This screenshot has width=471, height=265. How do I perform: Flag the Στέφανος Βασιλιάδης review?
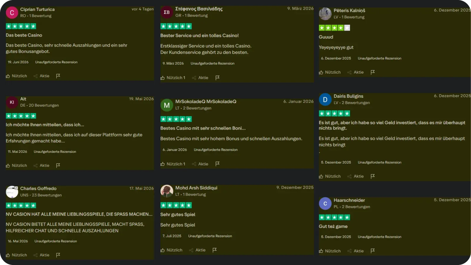coord(217,78)
